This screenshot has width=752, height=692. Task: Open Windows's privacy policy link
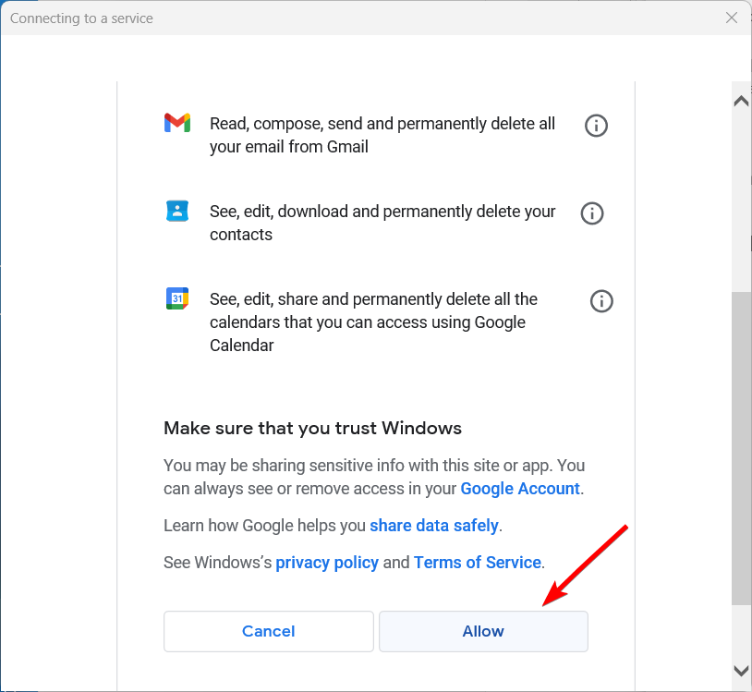pos(327,563)
